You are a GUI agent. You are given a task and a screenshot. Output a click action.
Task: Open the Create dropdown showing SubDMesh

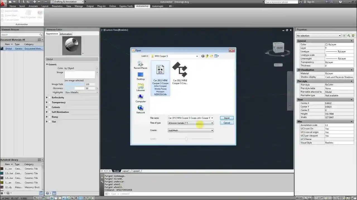click(x=212, y=130)
